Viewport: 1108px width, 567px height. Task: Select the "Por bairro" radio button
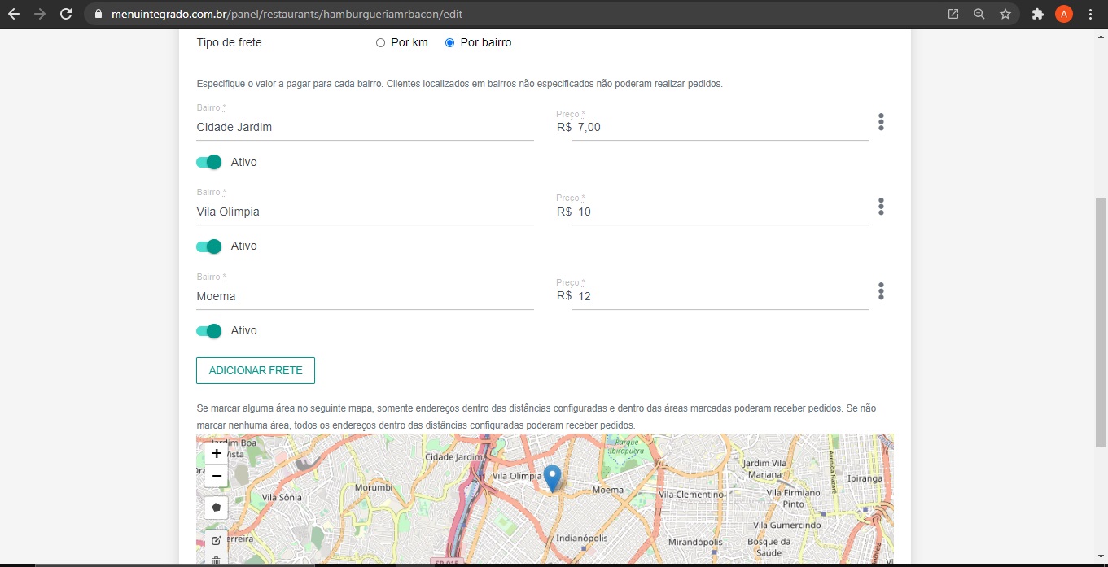[x=449, y=43]
